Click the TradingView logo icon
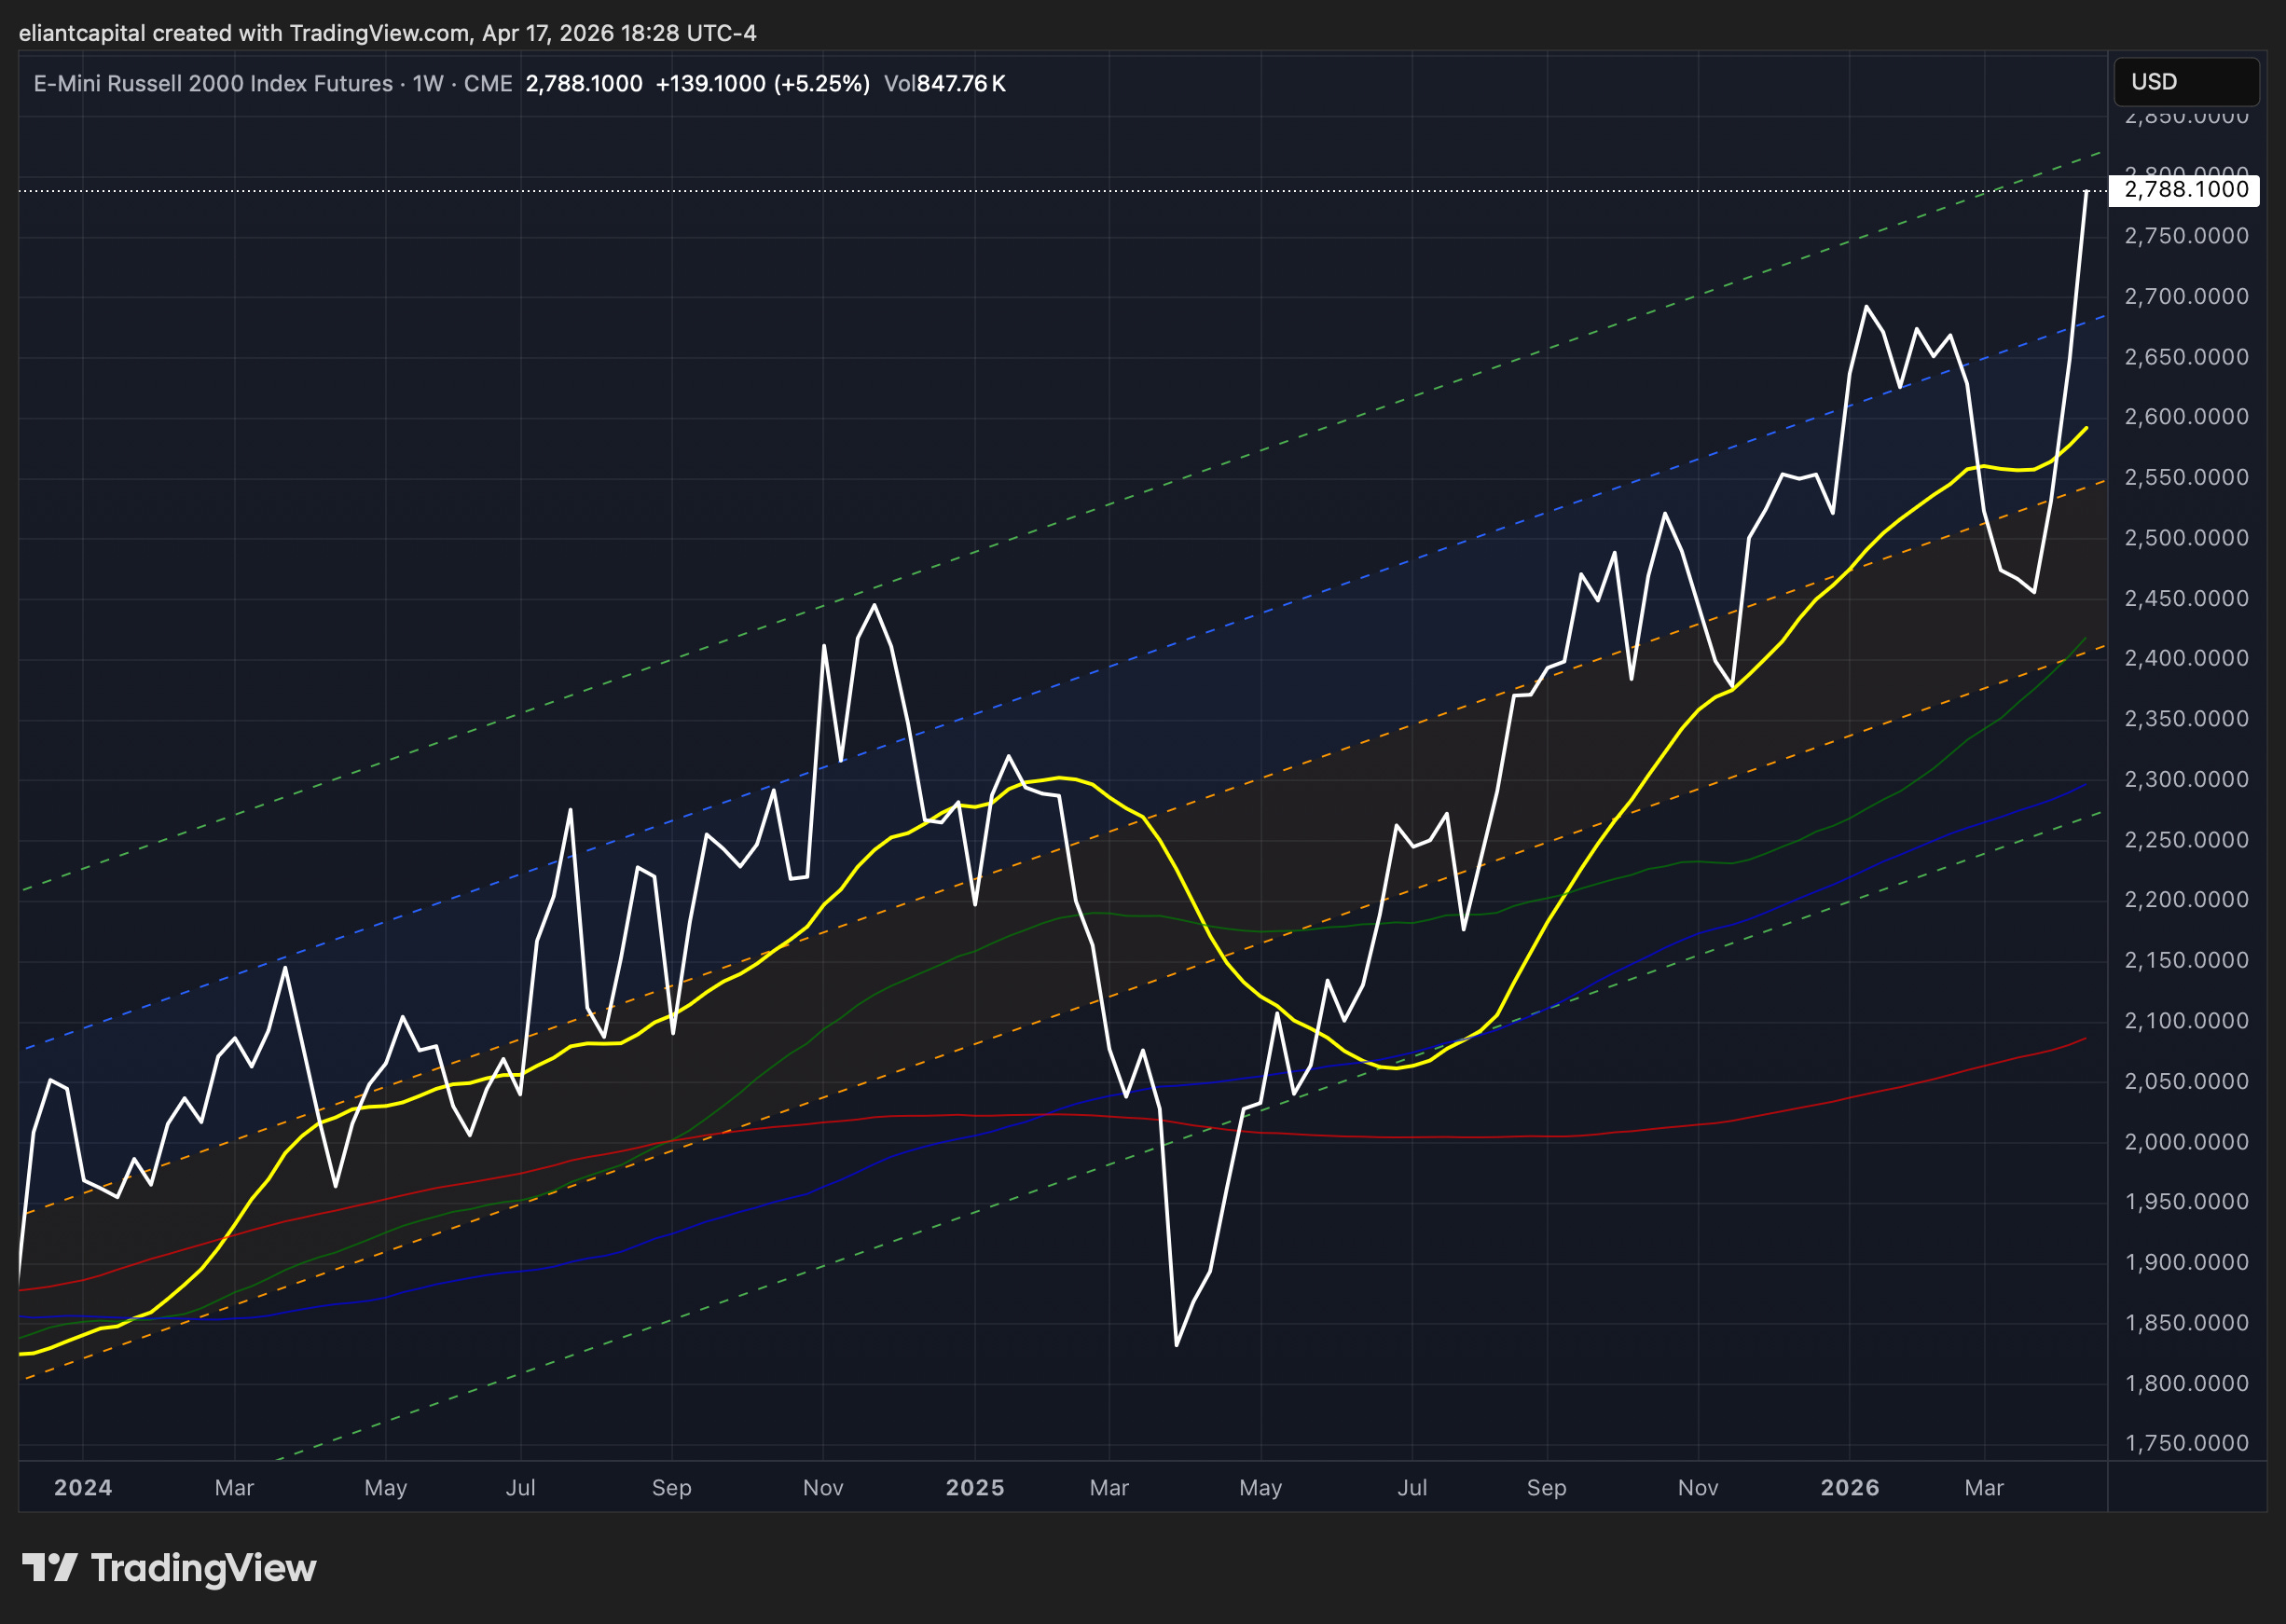 [x=50, y=1568]
